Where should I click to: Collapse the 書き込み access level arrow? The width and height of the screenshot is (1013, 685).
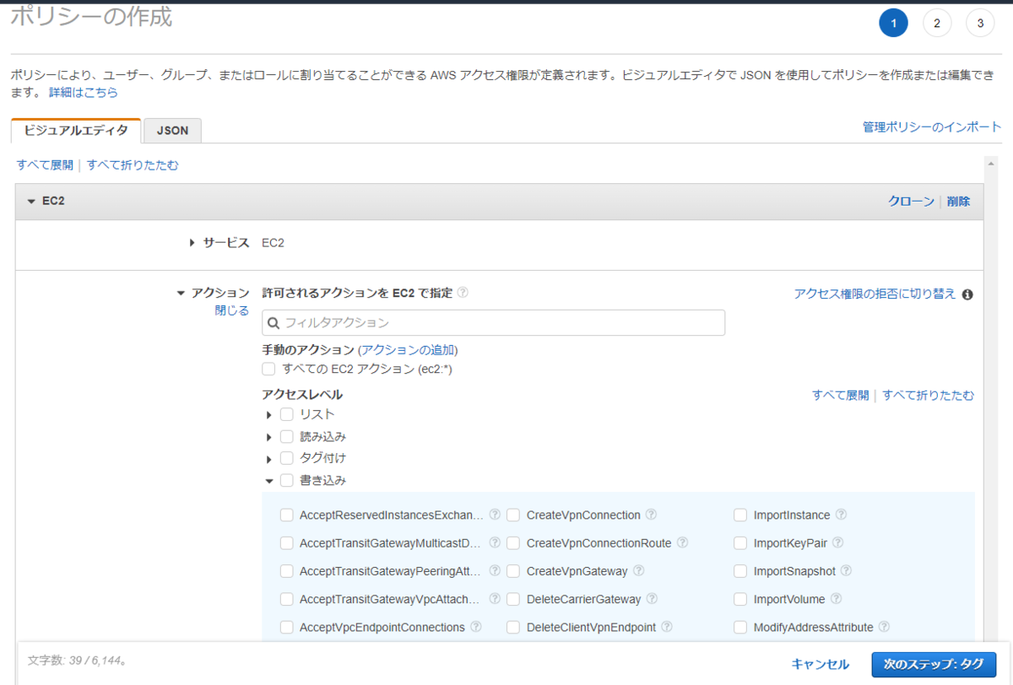click(x=269, y=481)
